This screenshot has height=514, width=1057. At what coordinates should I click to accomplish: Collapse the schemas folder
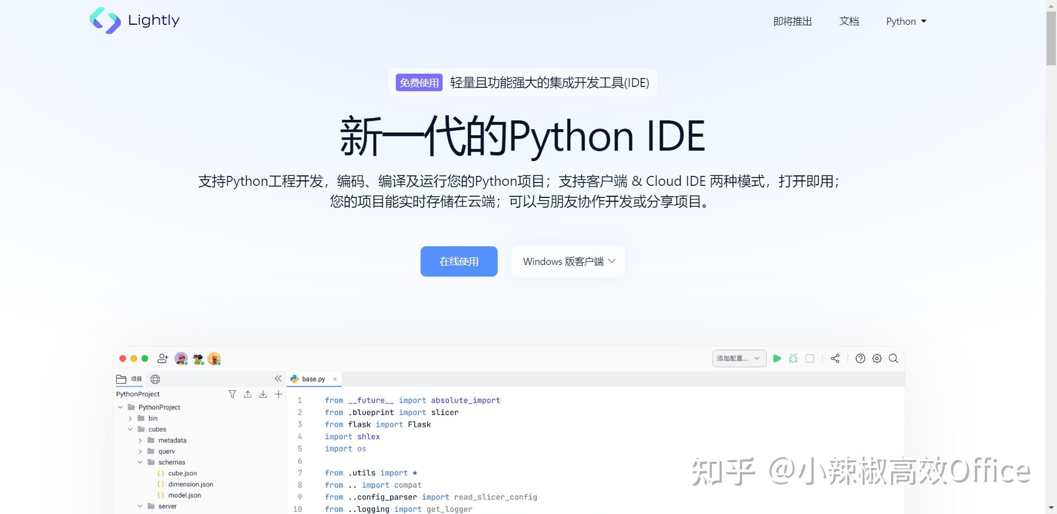(140, 462)
